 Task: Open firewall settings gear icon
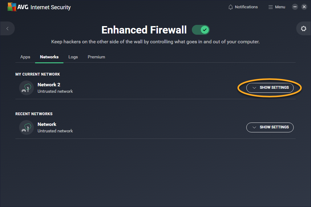coord(304,29)
